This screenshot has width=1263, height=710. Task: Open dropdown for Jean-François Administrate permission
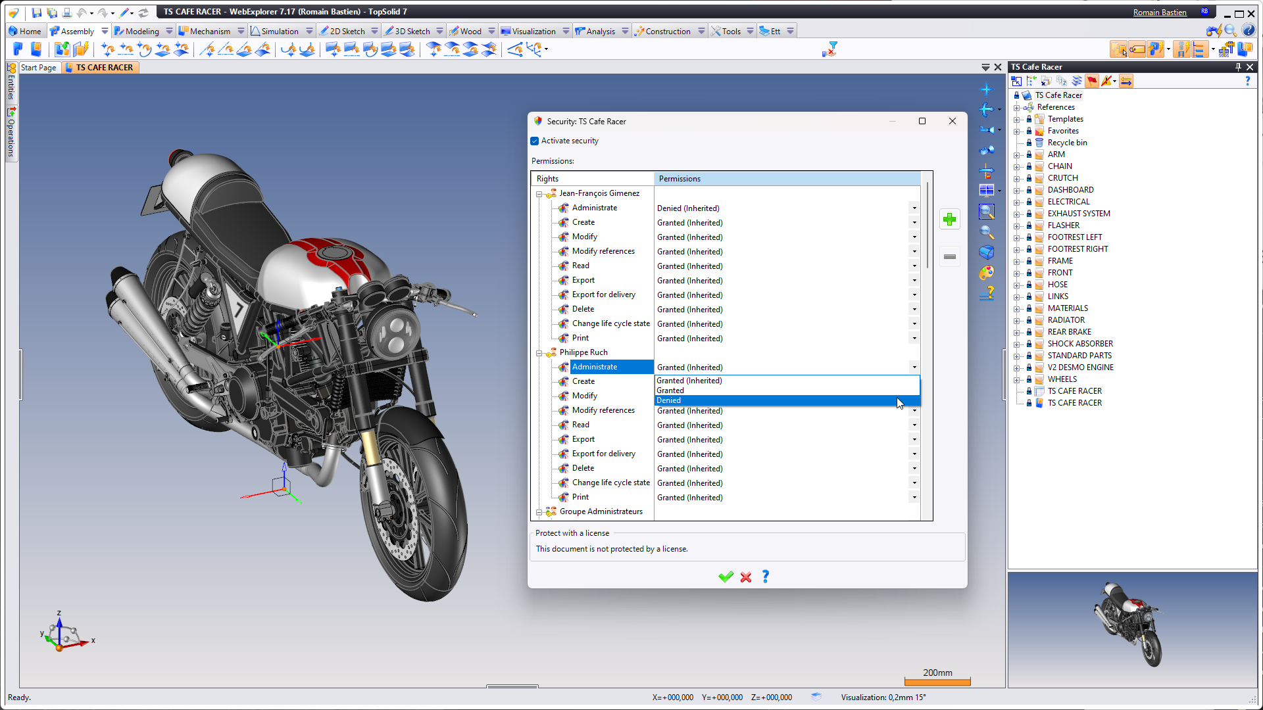pyautogui.click(x=914, y=208)
